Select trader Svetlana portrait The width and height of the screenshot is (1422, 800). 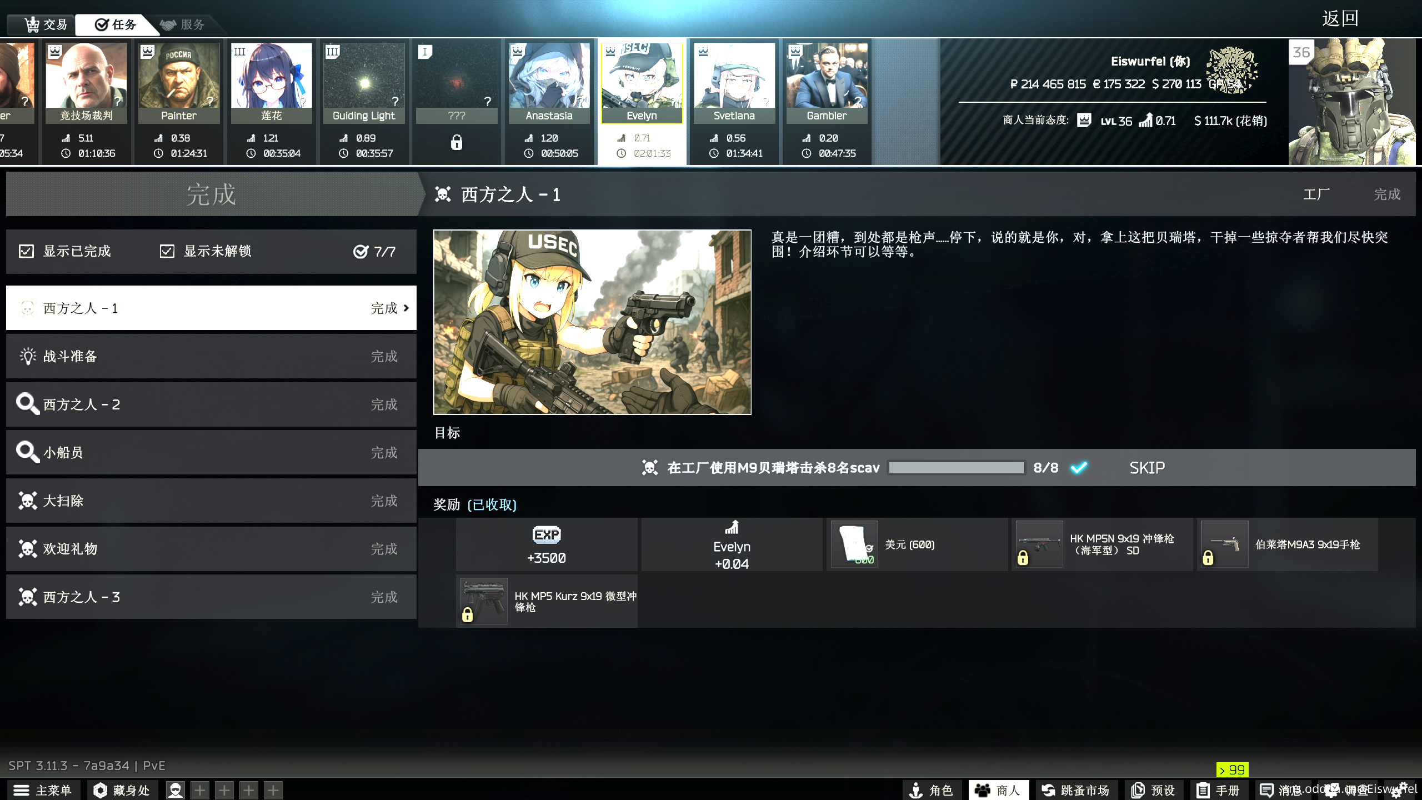[734, 76]
